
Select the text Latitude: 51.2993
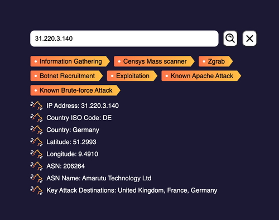[71, 142]
